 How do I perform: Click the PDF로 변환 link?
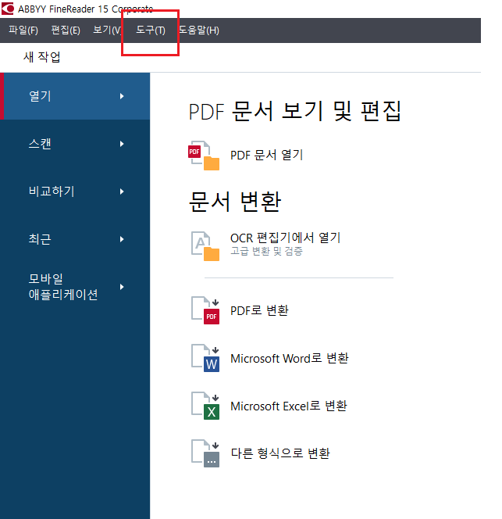point(259,310)
